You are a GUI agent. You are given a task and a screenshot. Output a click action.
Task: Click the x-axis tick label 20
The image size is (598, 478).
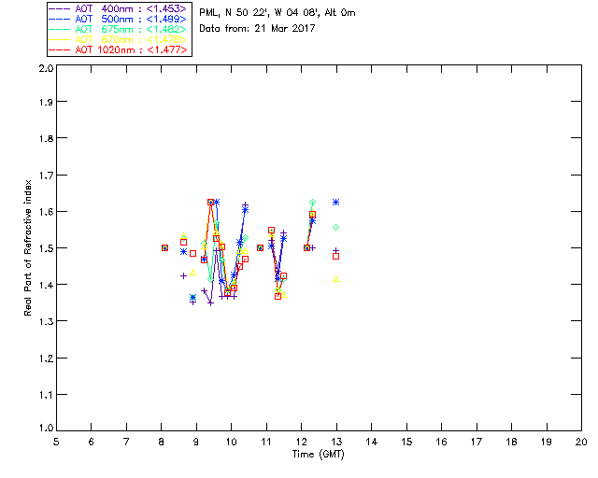[581, 442]
